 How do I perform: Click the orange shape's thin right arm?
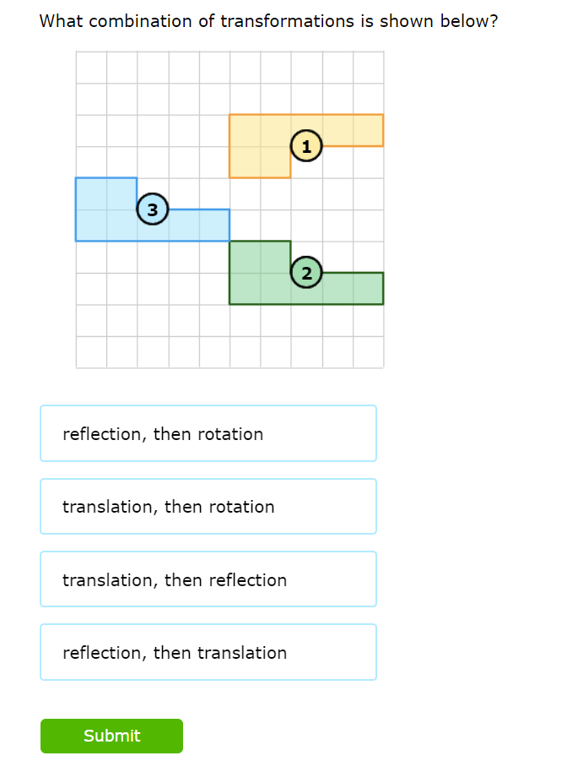(x=353, y=130)
